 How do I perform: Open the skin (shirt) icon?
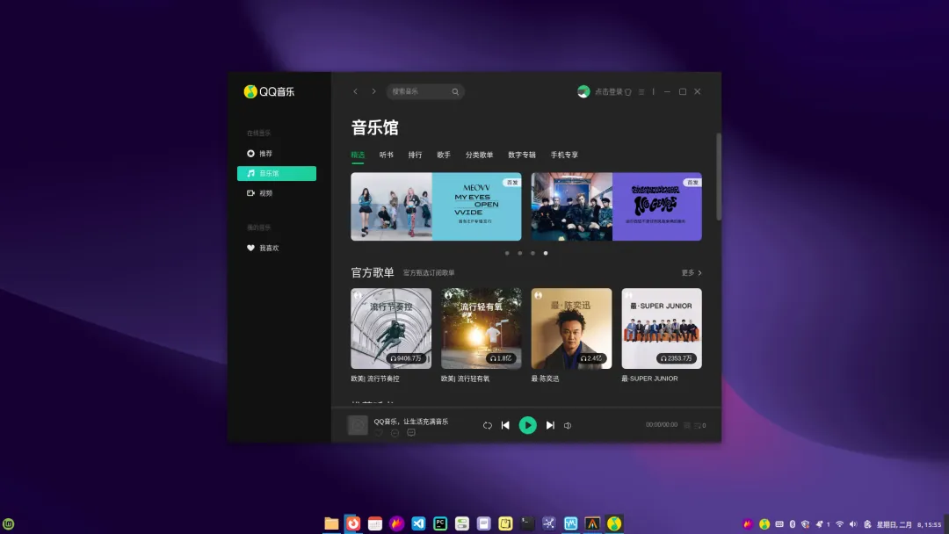coord(627,92)
